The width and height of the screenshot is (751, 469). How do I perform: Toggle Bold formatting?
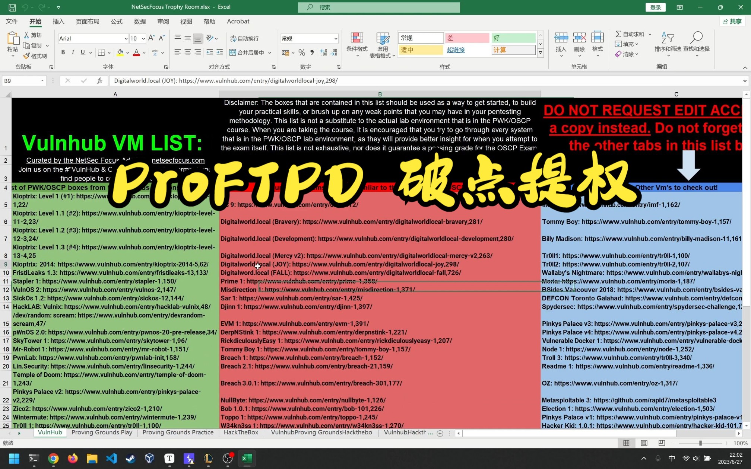63,52
